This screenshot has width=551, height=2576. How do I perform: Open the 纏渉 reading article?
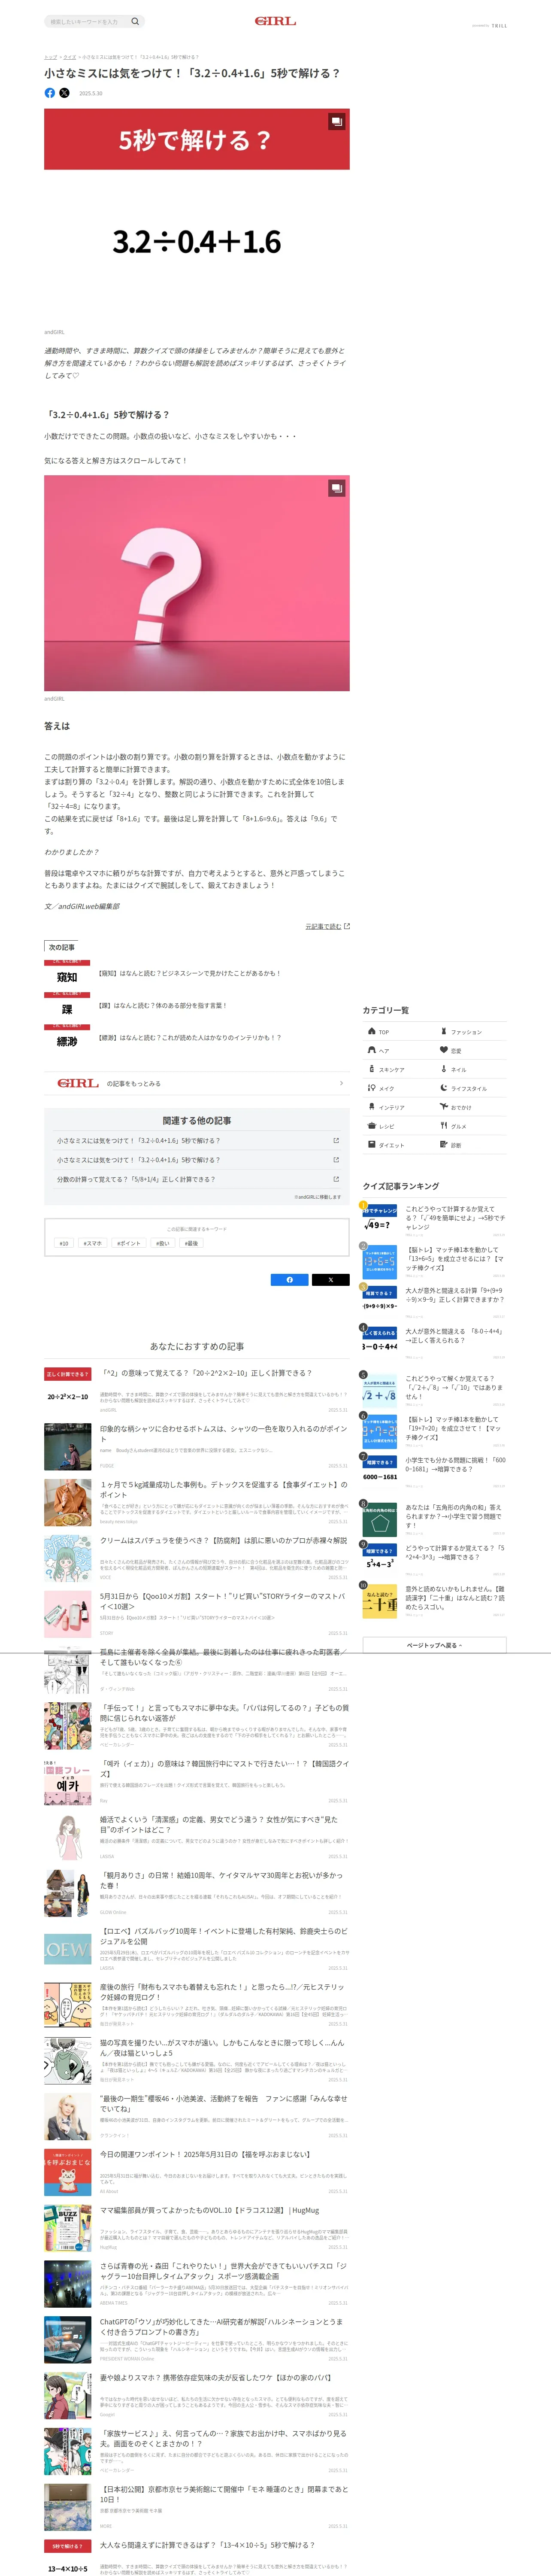tap(197, 1039)
